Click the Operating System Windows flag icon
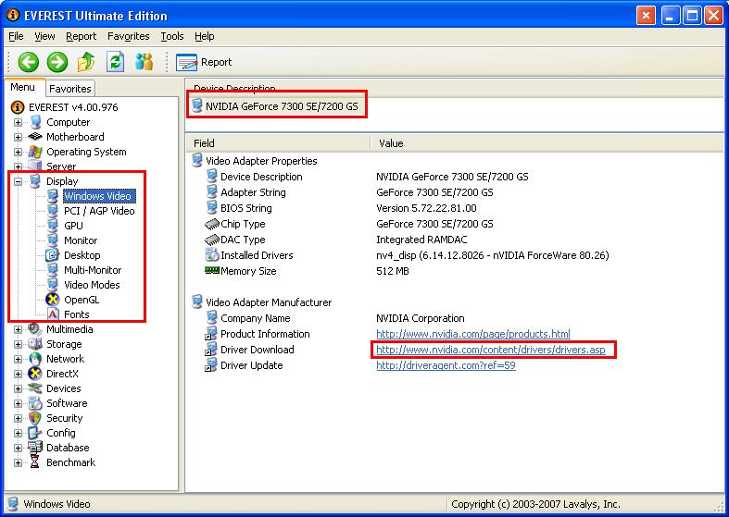The width and height of the screenshot is (729, 517). [35, 152]
